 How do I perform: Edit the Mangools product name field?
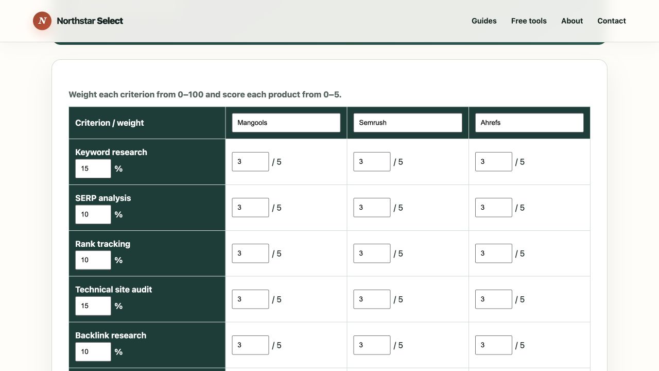point(286,123)
